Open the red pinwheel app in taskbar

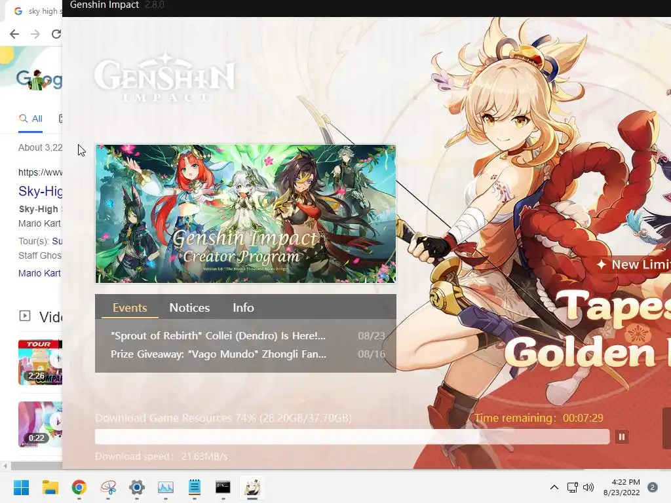[x=108, y=487]
